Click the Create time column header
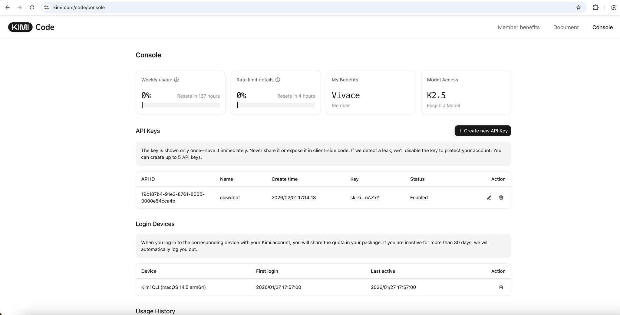The image size is (620, 315). pyautogui.click(x=285, y=179)
